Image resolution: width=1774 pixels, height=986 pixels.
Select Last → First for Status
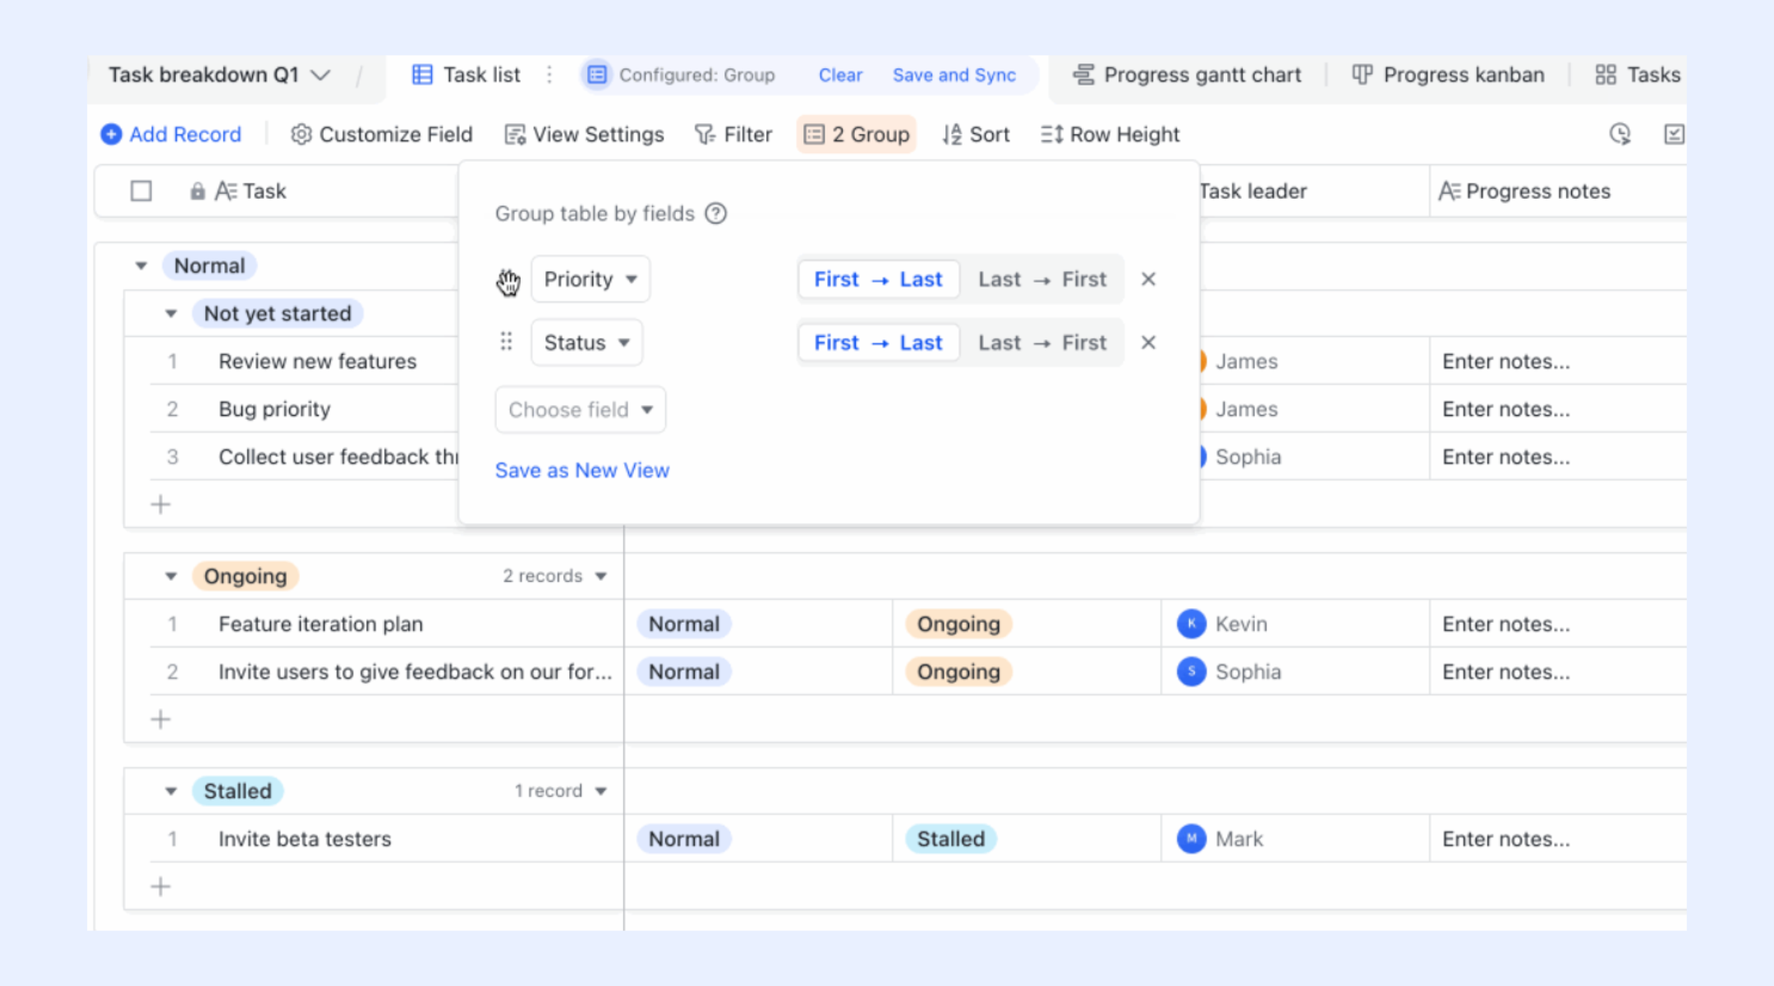pyautogui.click(x=1042, y=343)
